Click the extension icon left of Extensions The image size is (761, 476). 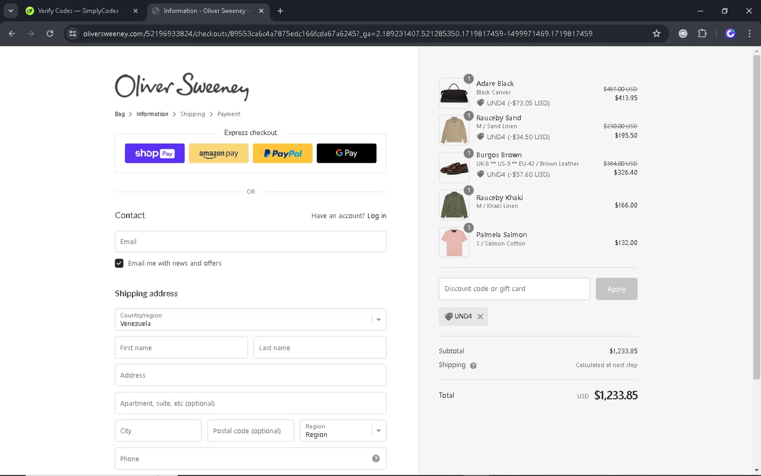(x=683, y=33)
